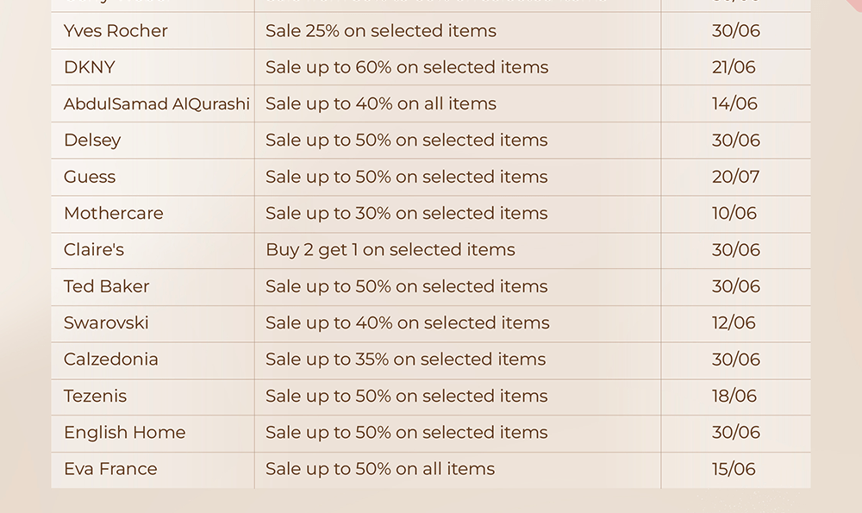Select Yves Rocher Sale 25% offer text
Screen dimensions: 862x513
tap(381, 31)
